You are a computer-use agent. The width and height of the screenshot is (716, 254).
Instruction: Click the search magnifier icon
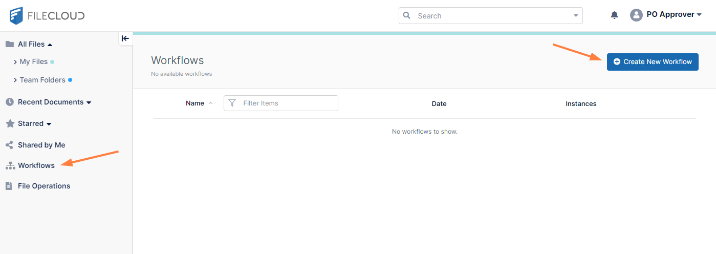click(407, 15)
